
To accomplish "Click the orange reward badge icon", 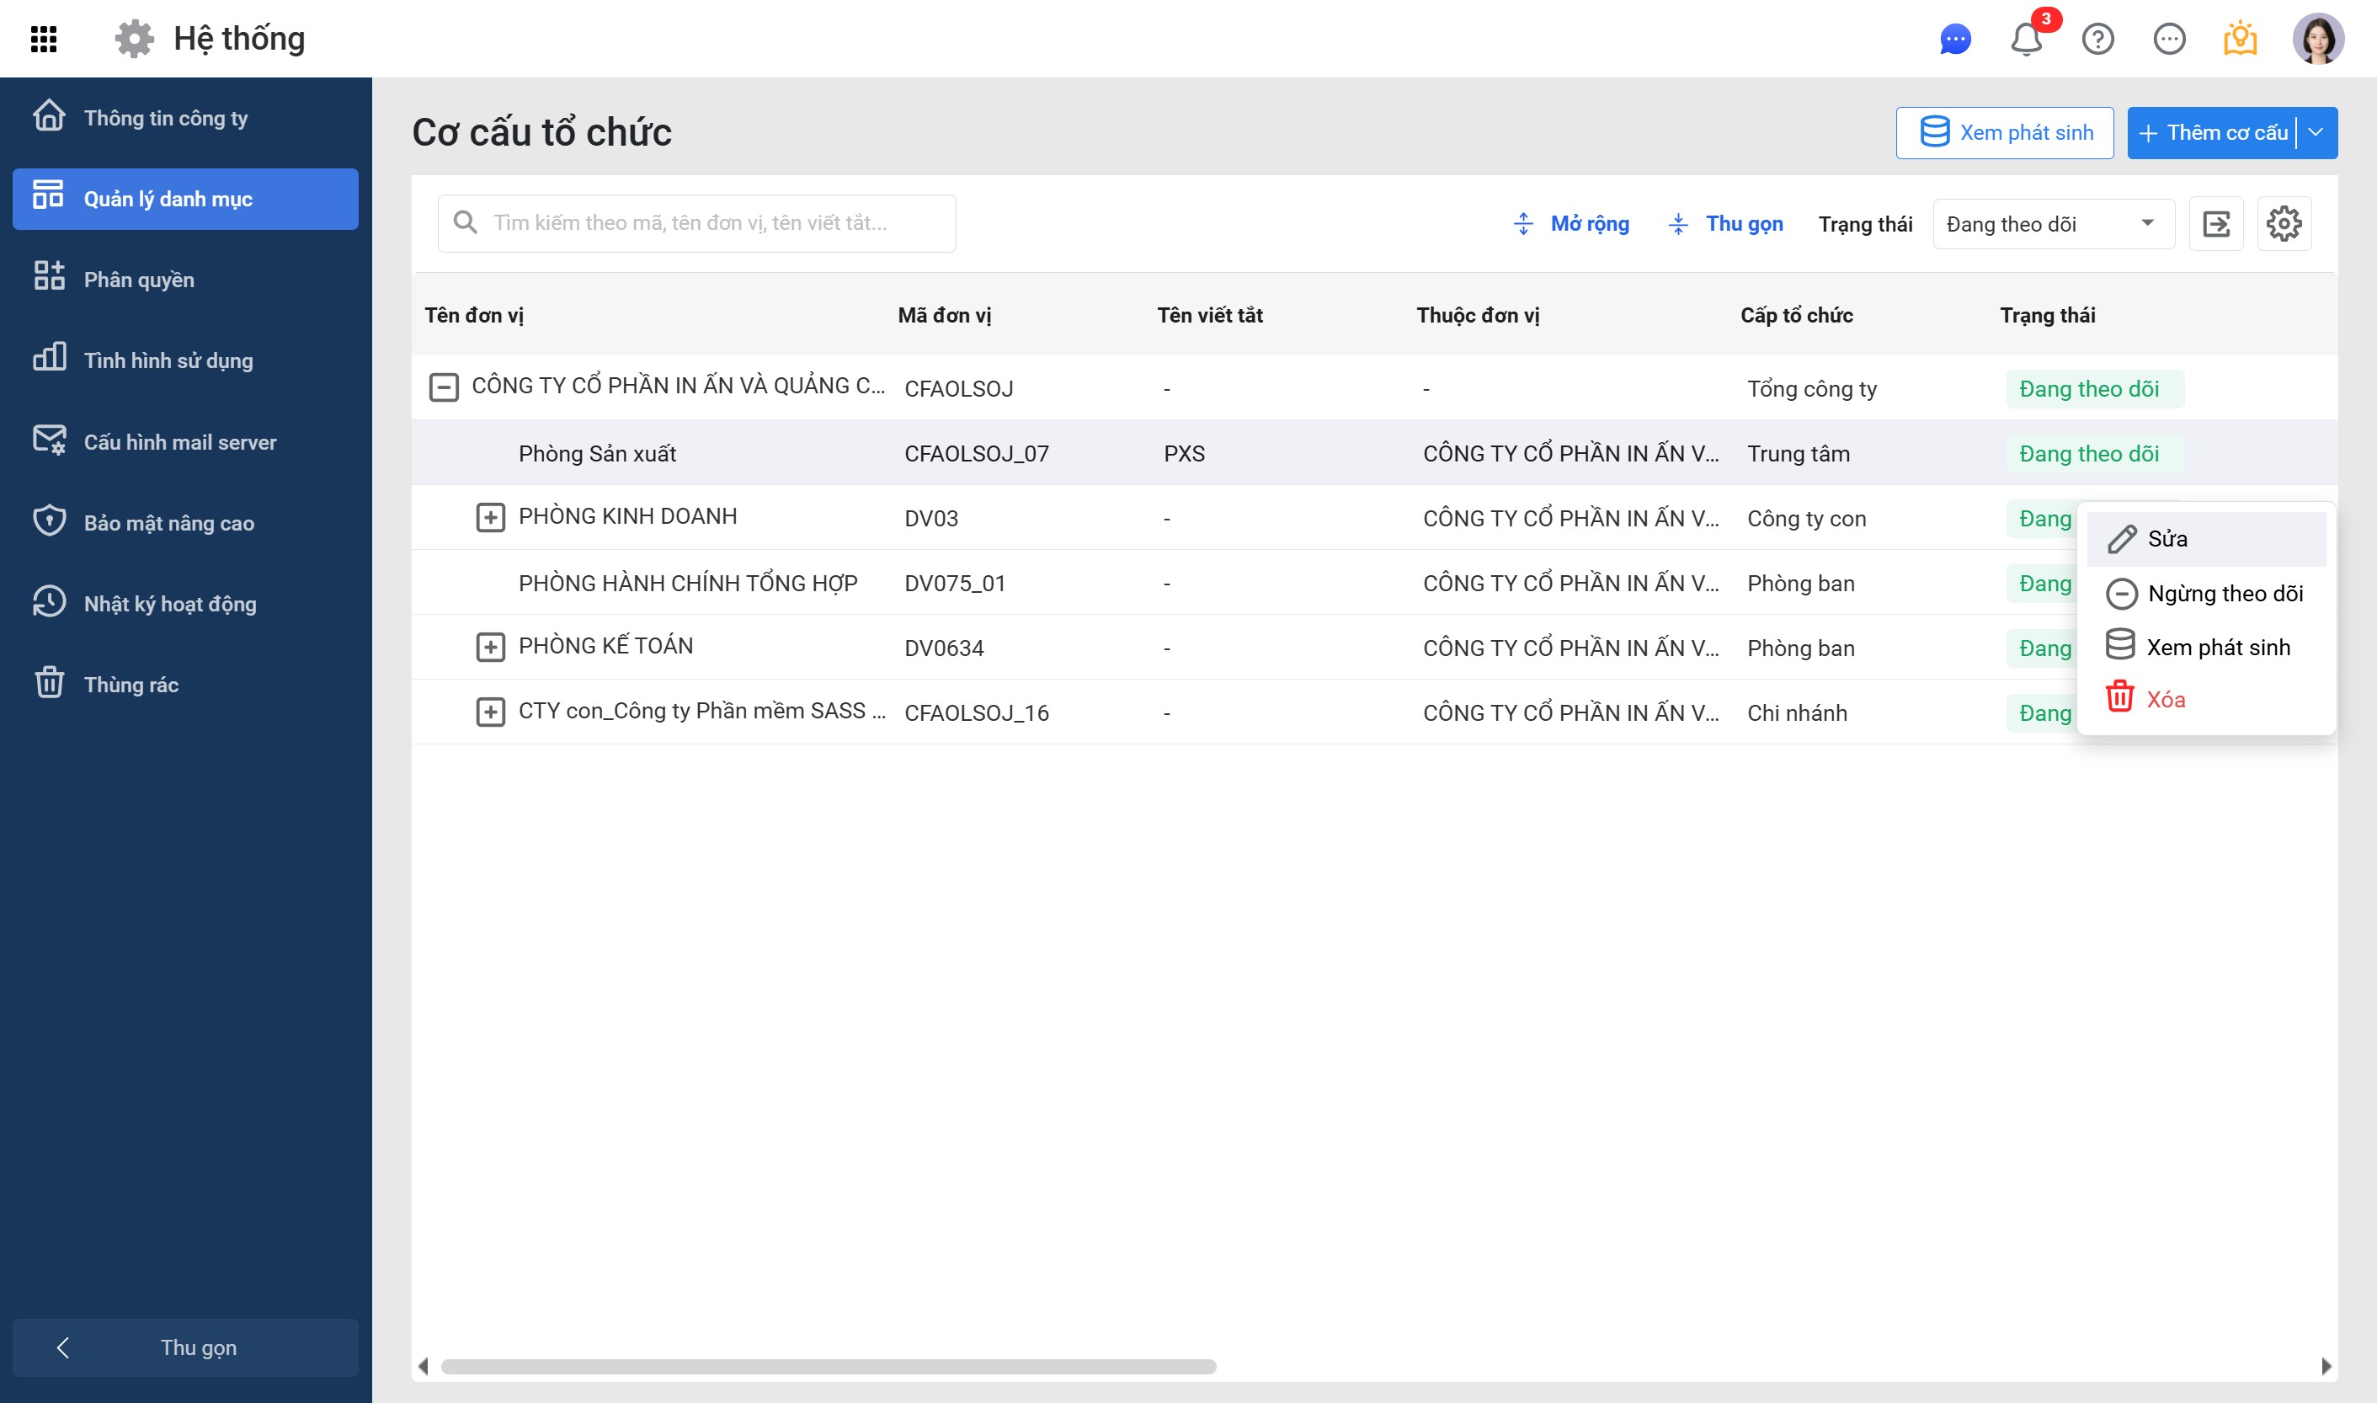I will [x=2240, y=39].
